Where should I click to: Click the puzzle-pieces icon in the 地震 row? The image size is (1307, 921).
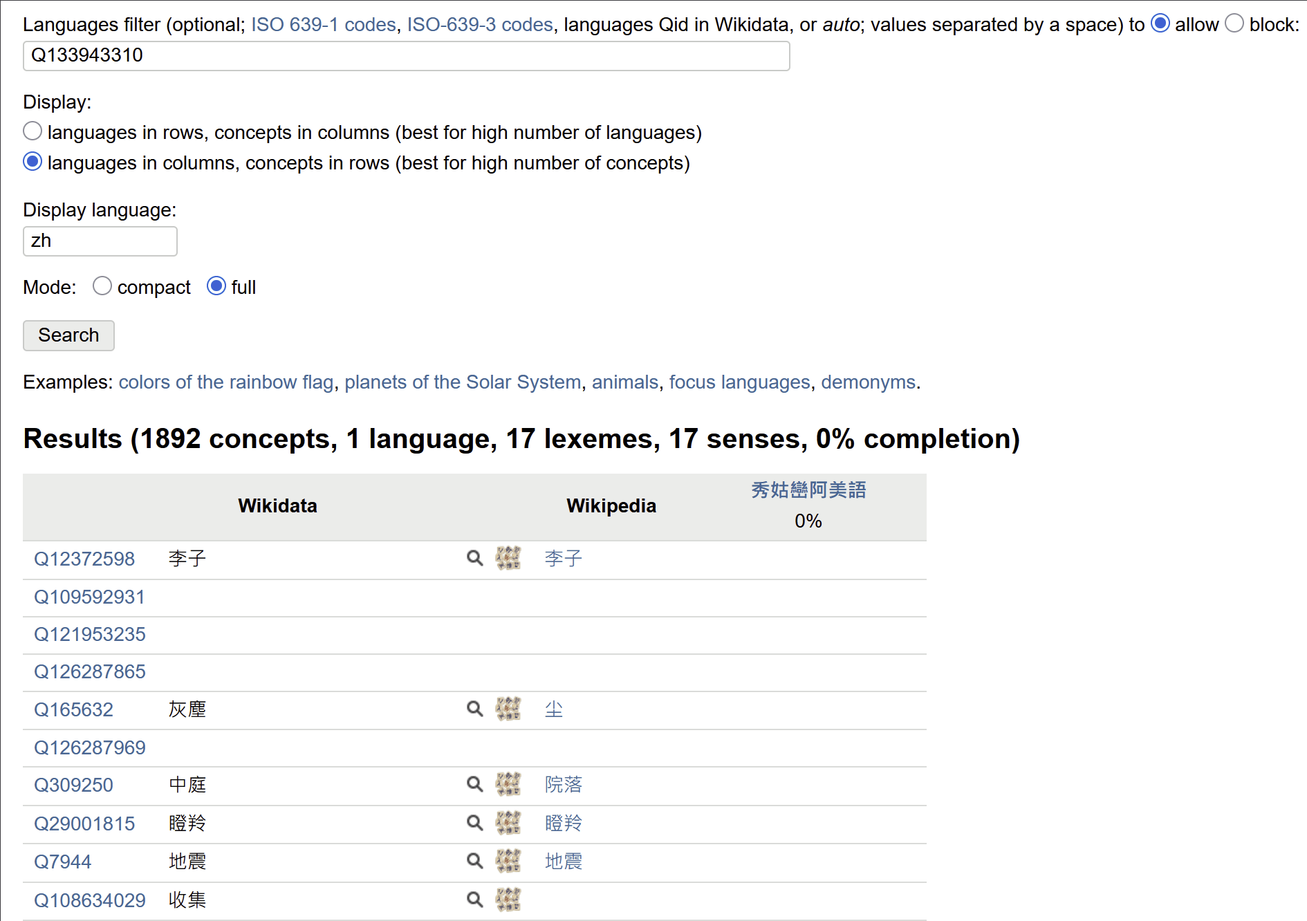point(508,861)
